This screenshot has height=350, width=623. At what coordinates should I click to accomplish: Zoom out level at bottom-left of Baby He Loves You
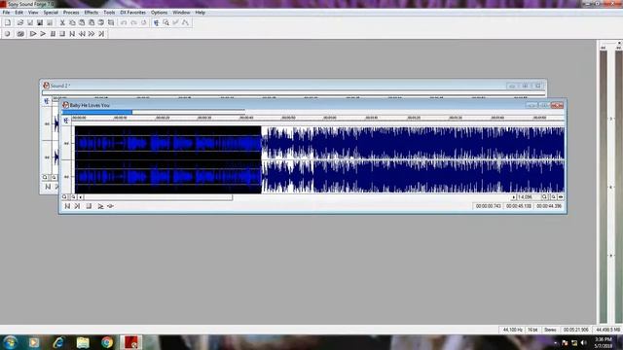[73, 196]
